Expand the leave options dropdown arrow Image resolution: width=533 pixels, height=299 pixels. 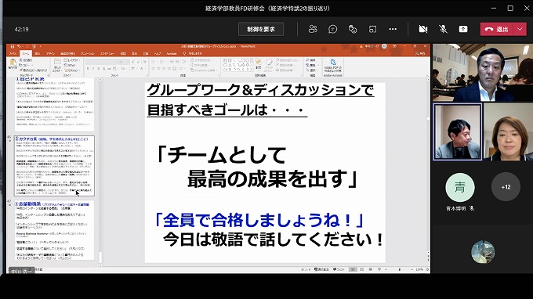(520, 29)
